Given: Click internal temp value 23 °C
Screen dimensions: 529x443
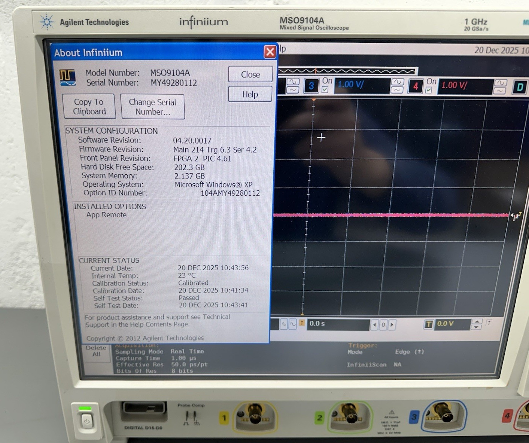Looking at the screenshot, I should 186,275.
